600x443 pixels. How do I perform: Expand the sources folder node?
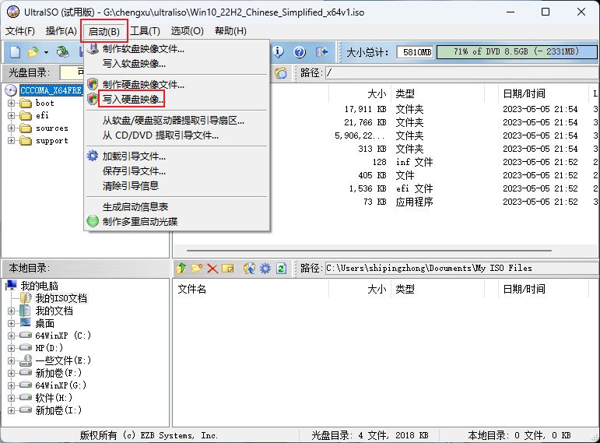pos(12,128)
